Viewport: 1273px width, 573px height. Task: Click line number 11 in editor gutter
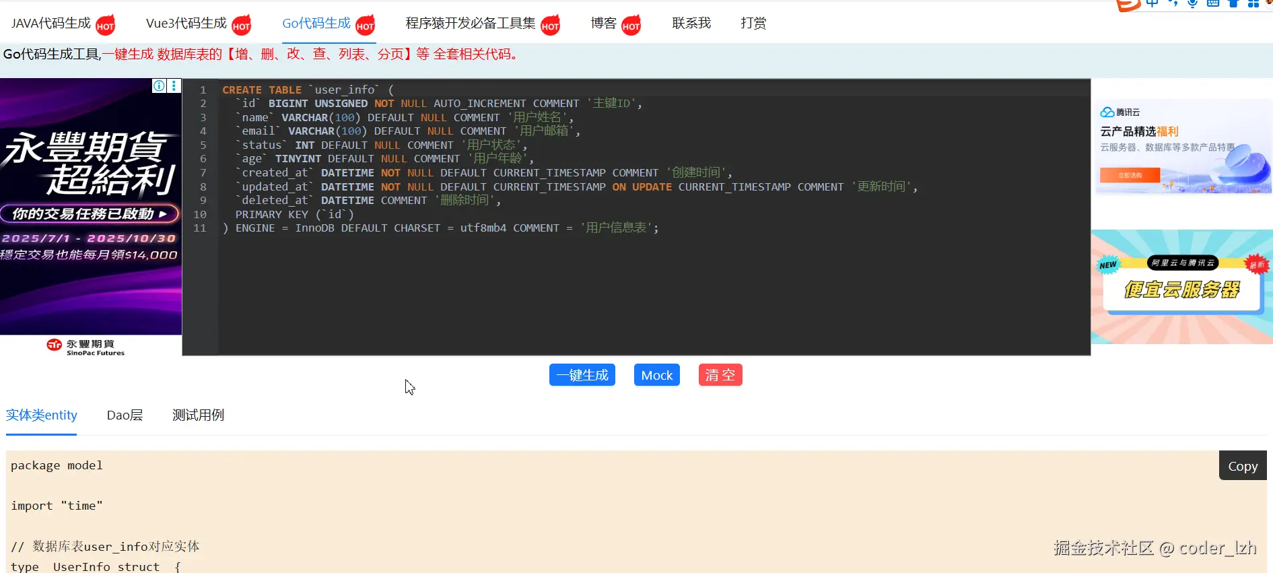click(x=200, y=228)
